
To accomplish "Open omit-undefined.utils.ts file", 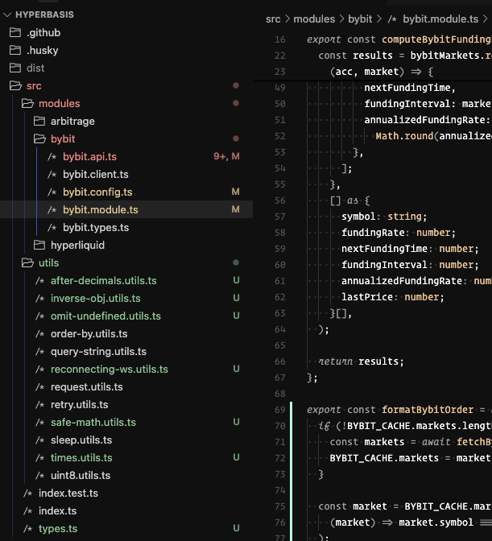I will tap(105, 316).
